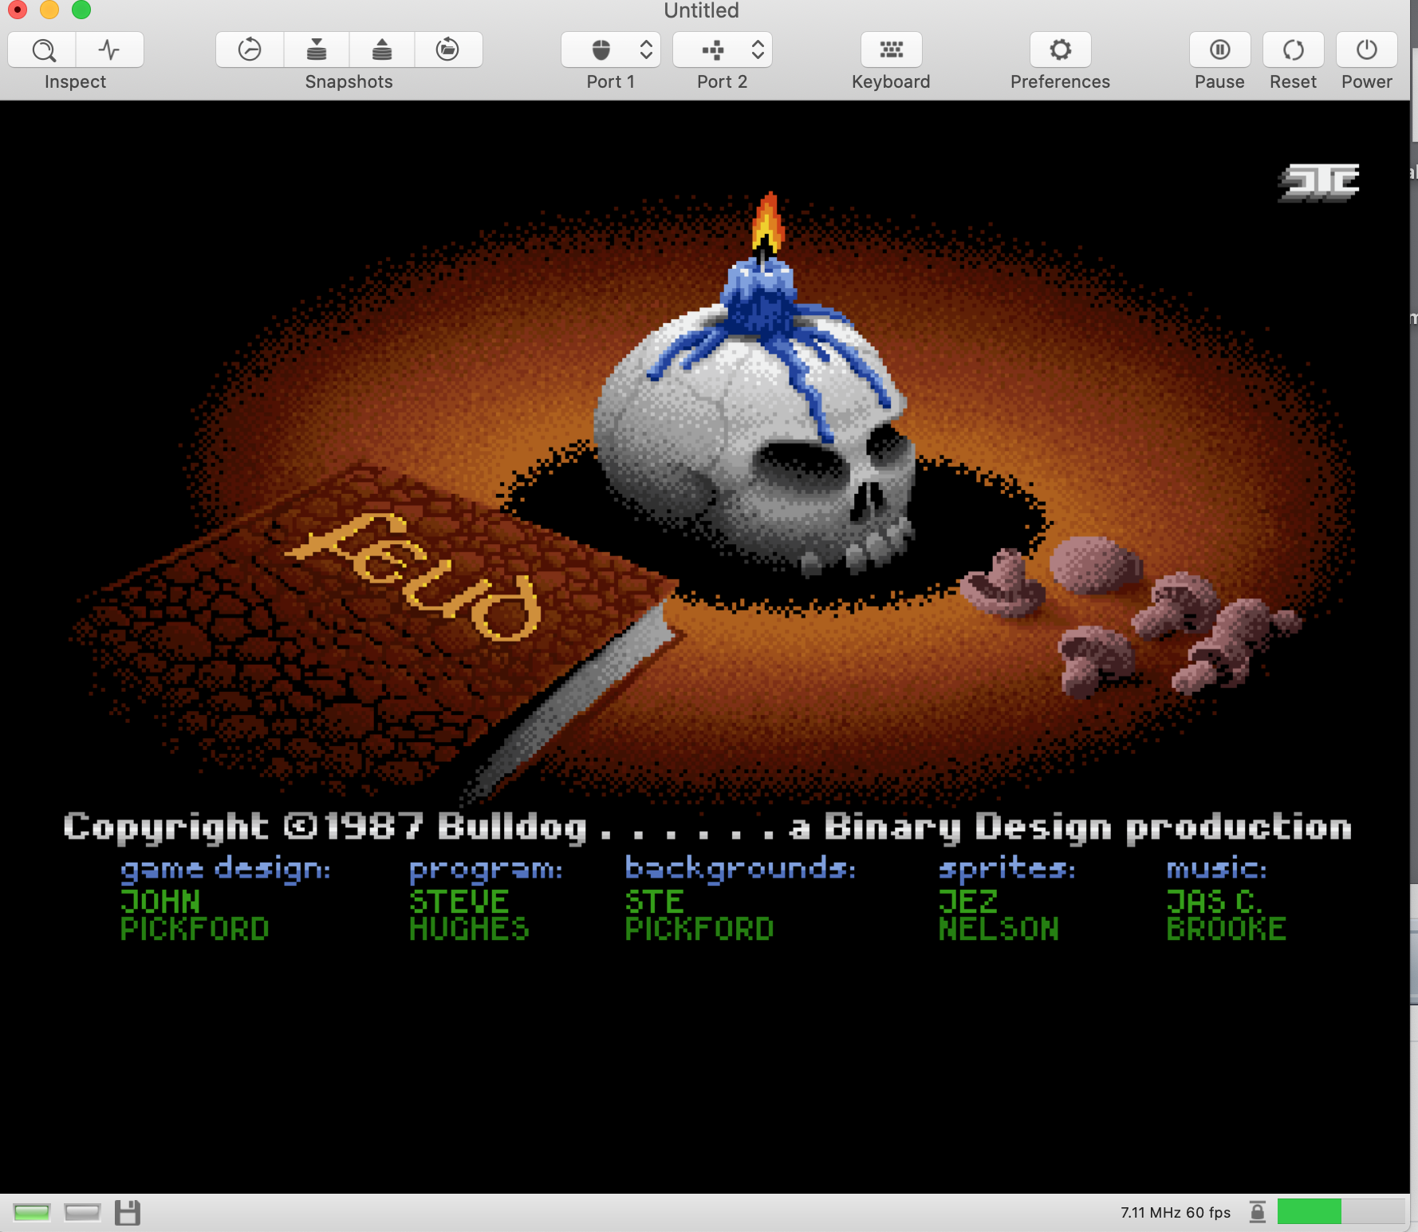1418x1232 pixels.
Task: Click the gray drive LED in status bar
Action: tap(82, 1213)
